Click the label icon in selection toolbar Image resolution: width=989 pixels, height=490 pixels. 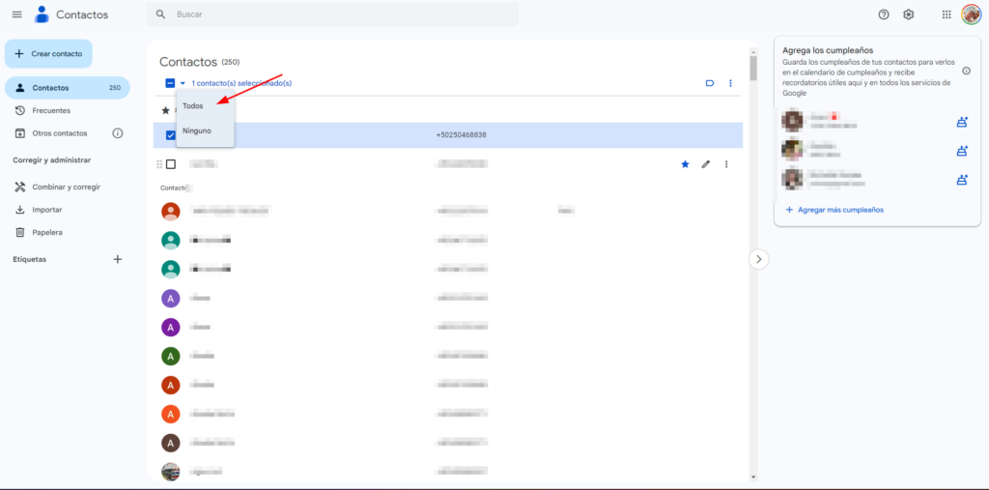pos(710,83)
